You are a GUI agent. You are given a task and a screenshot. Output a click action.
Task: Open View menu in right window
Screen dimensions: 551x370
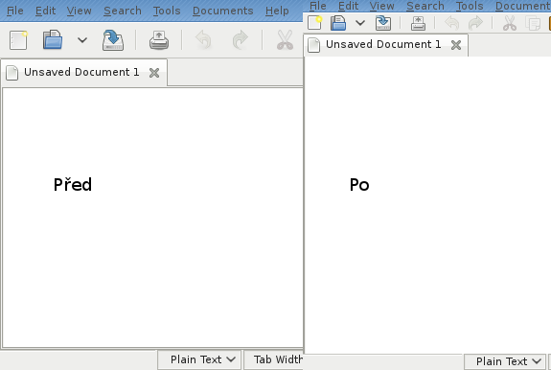tap(382, 6)
